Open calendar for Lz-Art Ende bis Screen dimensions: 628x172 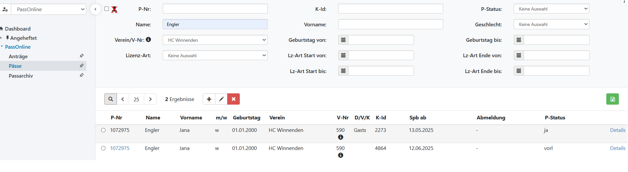(x=519, y=71)
